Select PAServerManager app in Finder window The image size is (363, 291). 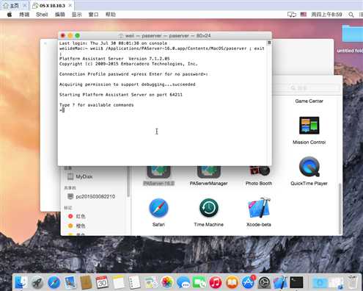209,172
